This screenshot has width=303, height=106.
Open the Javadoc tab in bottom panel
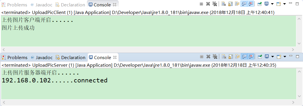(x=42, y=57)
